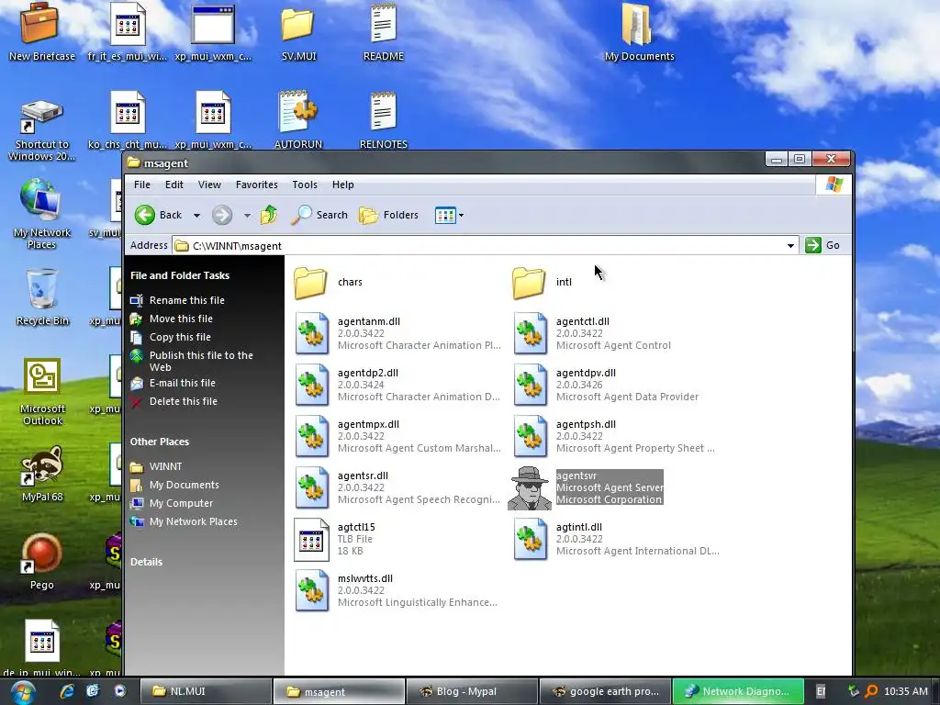
Task: Select the agentsr.dll file icon
Action: pyautogui.click(x=312, y=488)
